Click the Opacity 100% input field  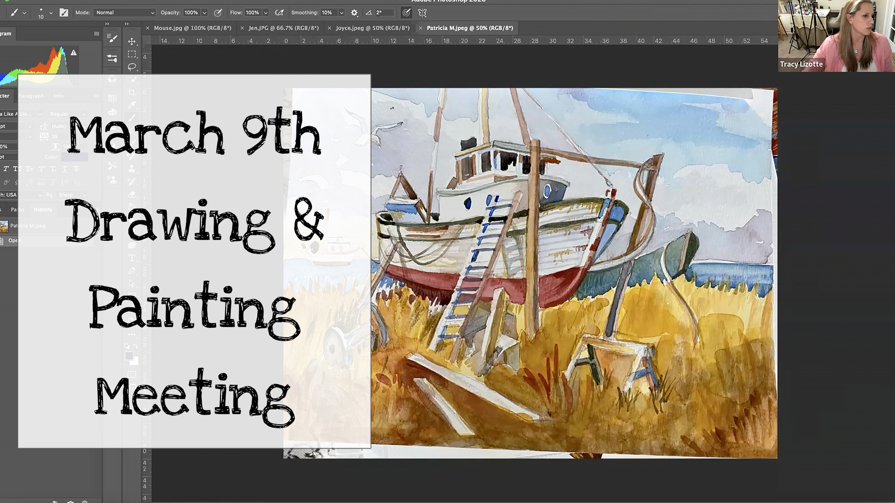pos(191,13)
